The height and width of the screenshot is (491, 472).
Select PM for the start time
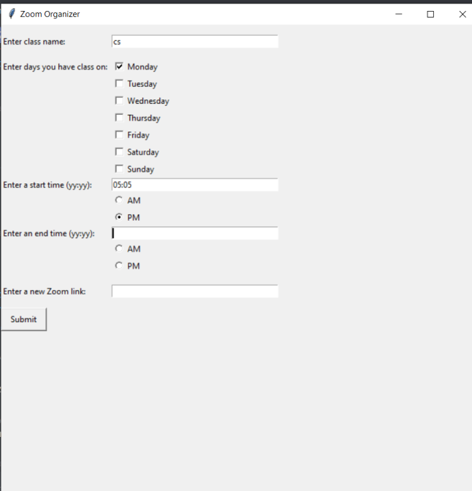point(118,217)
